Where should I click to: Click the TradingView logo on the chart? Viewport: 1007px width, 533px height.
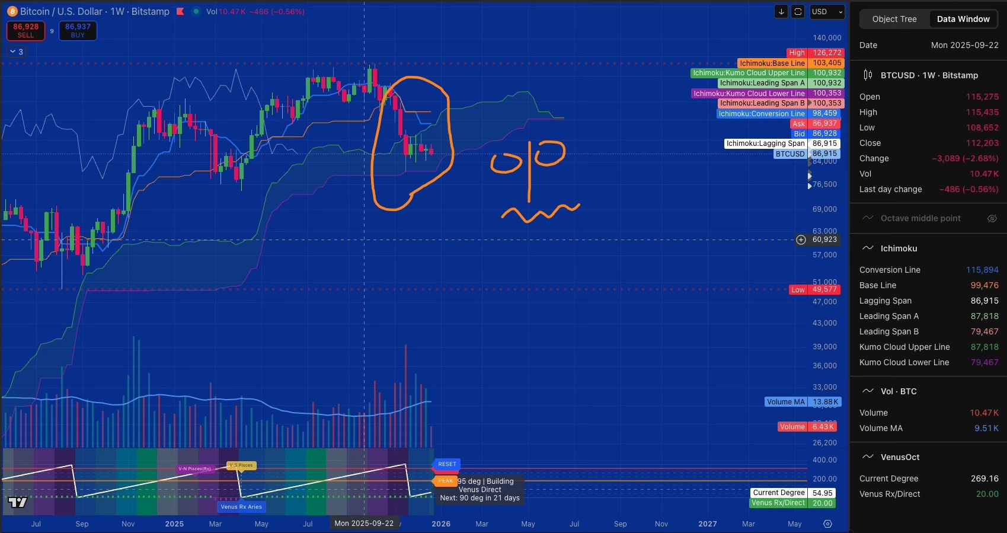click(x=17, y=503)
